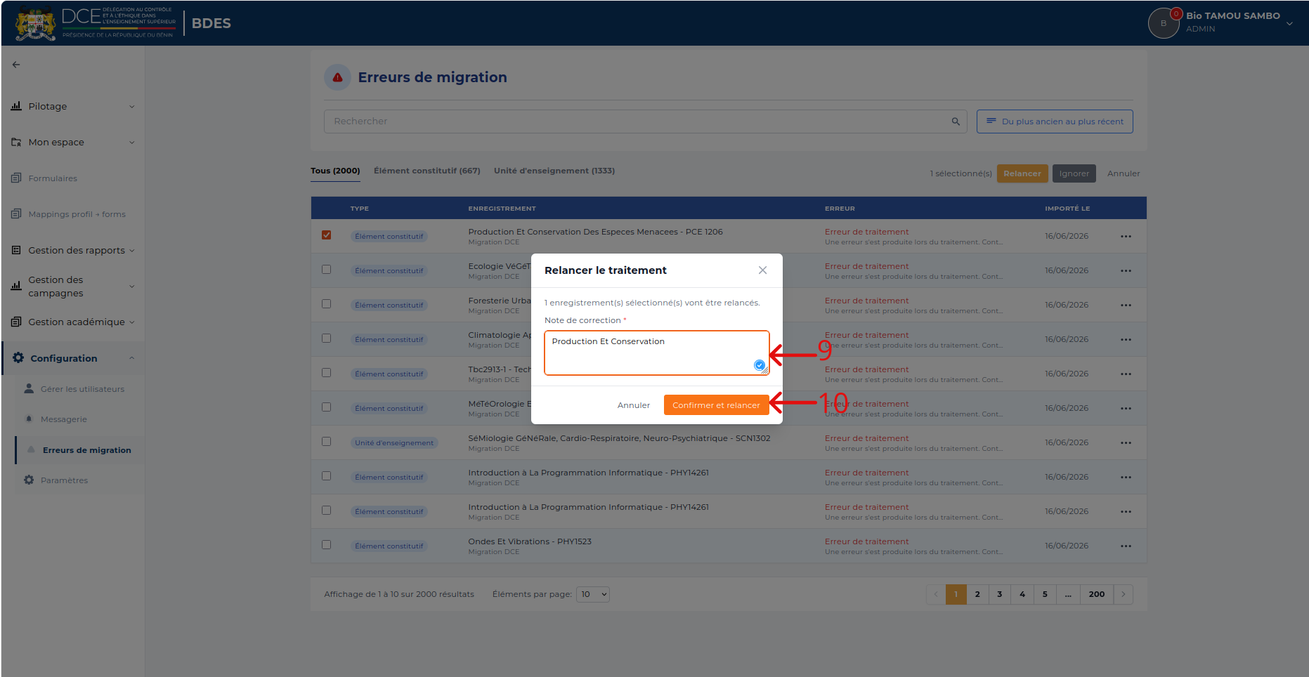
Task: Check the Ondes Et Vibrations row checkbox
Action: pos(326,545)
